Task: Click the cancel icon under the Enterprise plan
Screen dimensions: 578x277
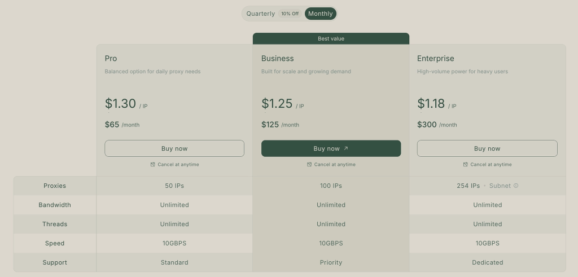Action: tap(465, 165)
